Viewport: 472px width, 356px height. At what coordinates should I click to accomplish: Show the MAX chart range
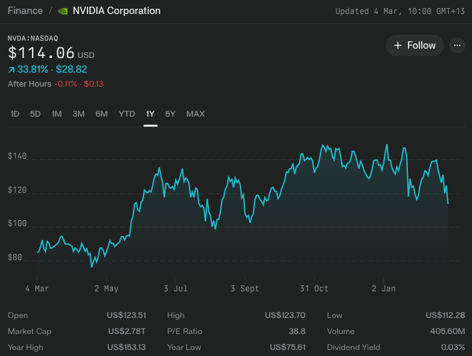196,114
